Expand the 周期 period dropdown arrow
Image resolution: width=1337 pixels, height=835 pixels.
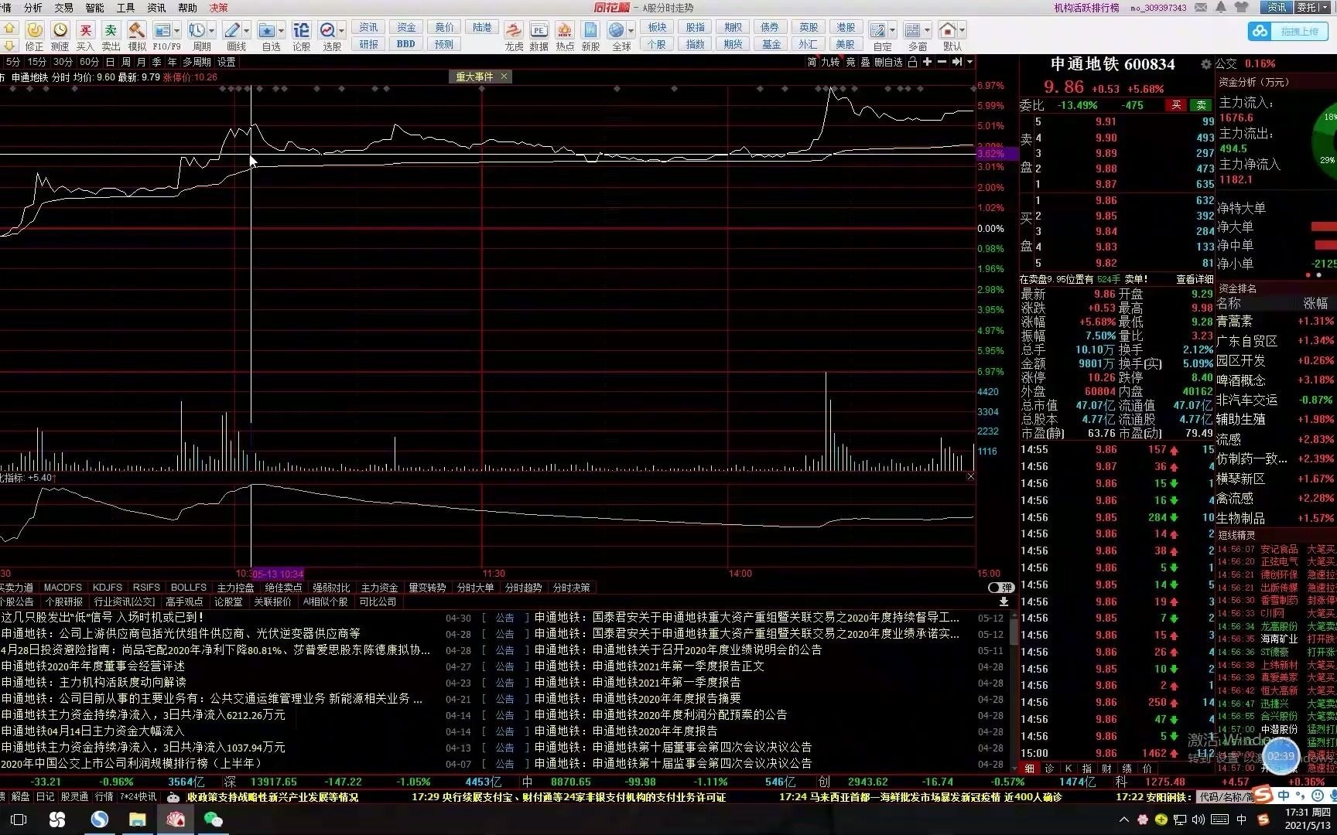coord(211,31)
